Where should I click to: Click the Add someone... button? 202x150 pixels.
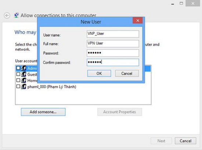pyautogui.click(x=43, y=112)
